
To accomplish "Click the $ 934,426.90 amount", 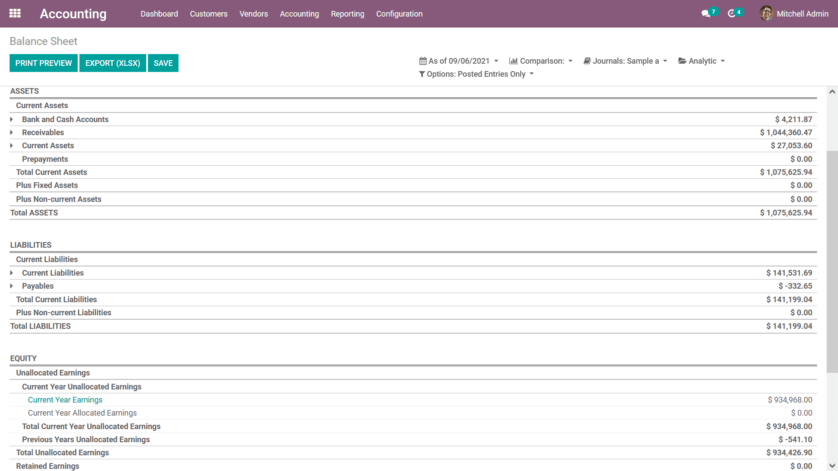I will pos(789,453).
